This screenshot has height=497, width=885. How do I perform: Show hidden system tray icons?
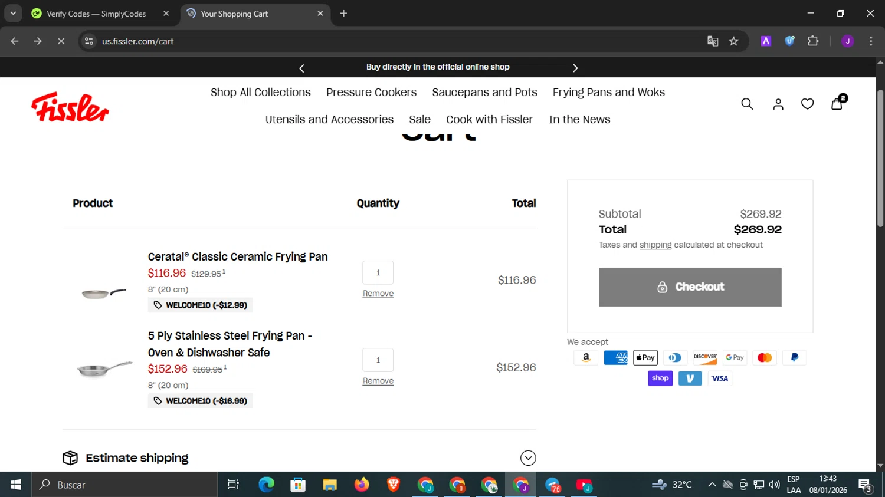pos(712,485)
